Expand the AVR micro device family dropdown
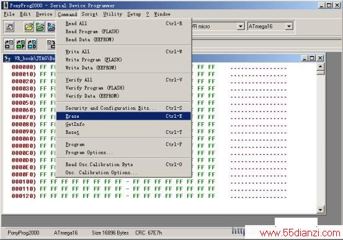The height and width of the screenshot is (240, 343). [x=241, y=27]
